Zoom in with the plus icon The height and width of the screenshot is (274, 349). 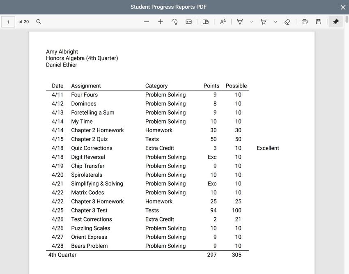tap(161, 22)
